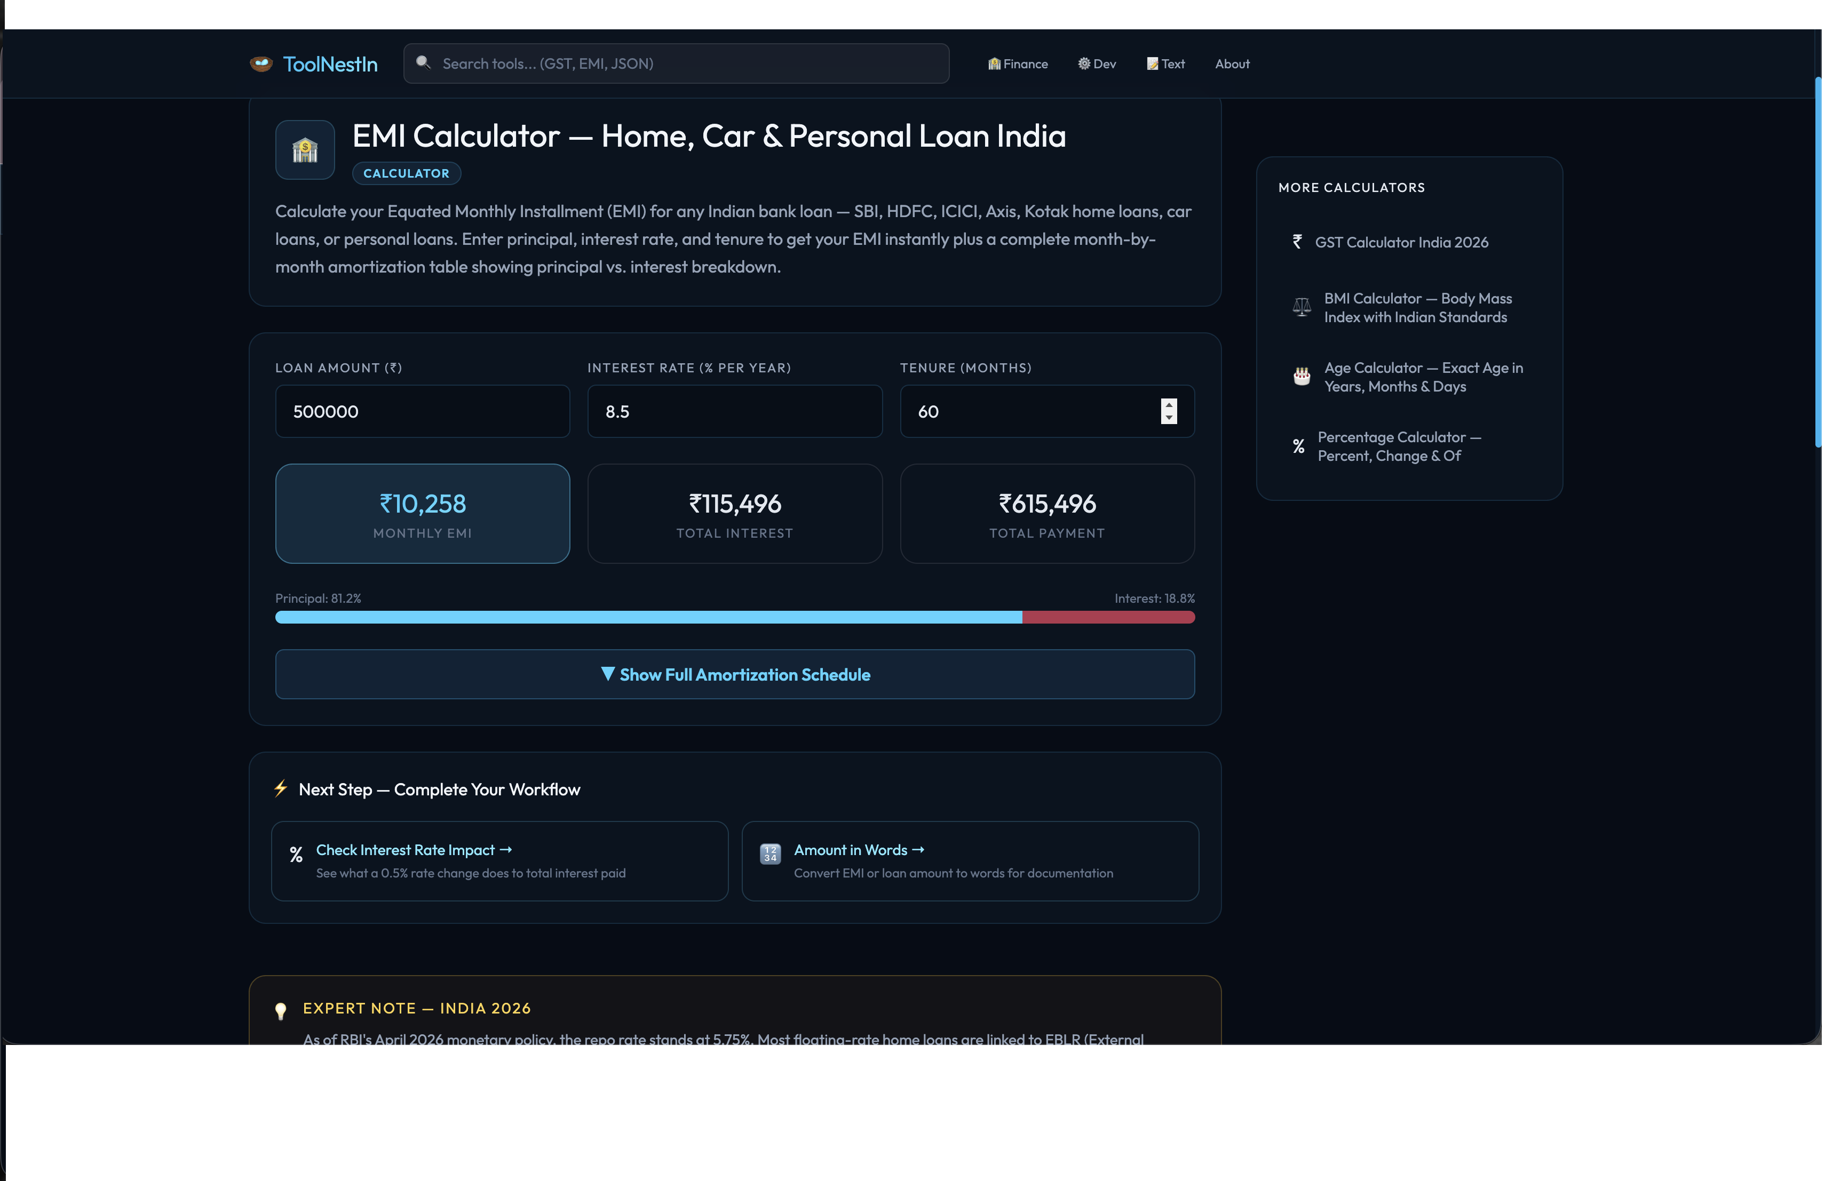
Task: Expand Show Full Amortization Schedule
Action: (x=735, y=675)
